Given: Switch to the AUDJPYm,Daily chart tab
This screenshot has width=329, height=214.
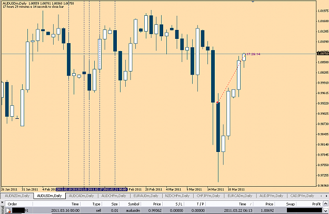Looking at the screenshot, I should pos(271,196).
